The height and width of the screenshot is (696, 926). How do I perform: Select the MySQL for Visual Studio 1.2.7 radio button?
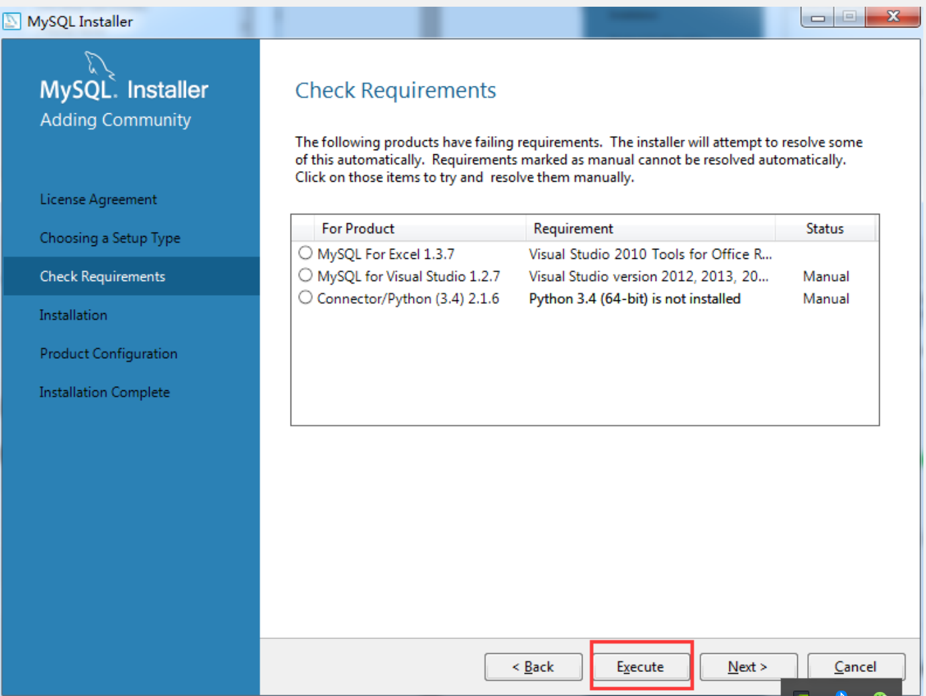305,275
